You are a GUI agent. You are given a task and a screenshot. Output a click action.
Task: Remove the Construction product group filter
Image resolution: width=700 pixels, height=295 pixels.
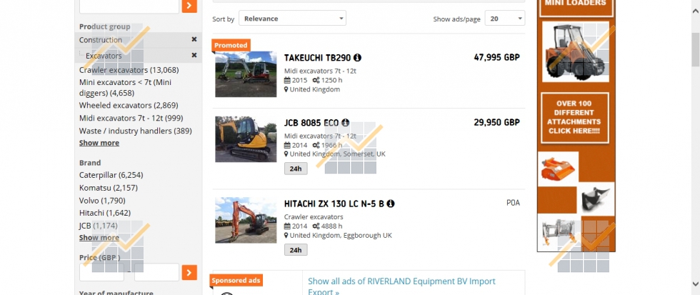pyautogui.click(x=194, y=39)
